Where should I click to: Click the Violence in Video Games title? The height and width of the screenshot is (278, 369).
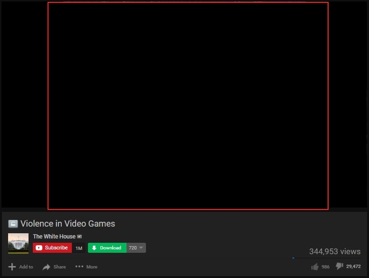pyautogui.click(x=68, y=224)
